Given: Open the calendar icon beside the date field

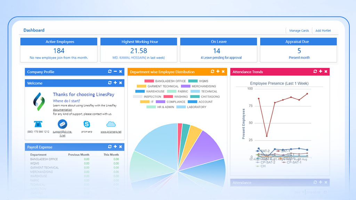Looking at the screenshot, I should (325, 192).
